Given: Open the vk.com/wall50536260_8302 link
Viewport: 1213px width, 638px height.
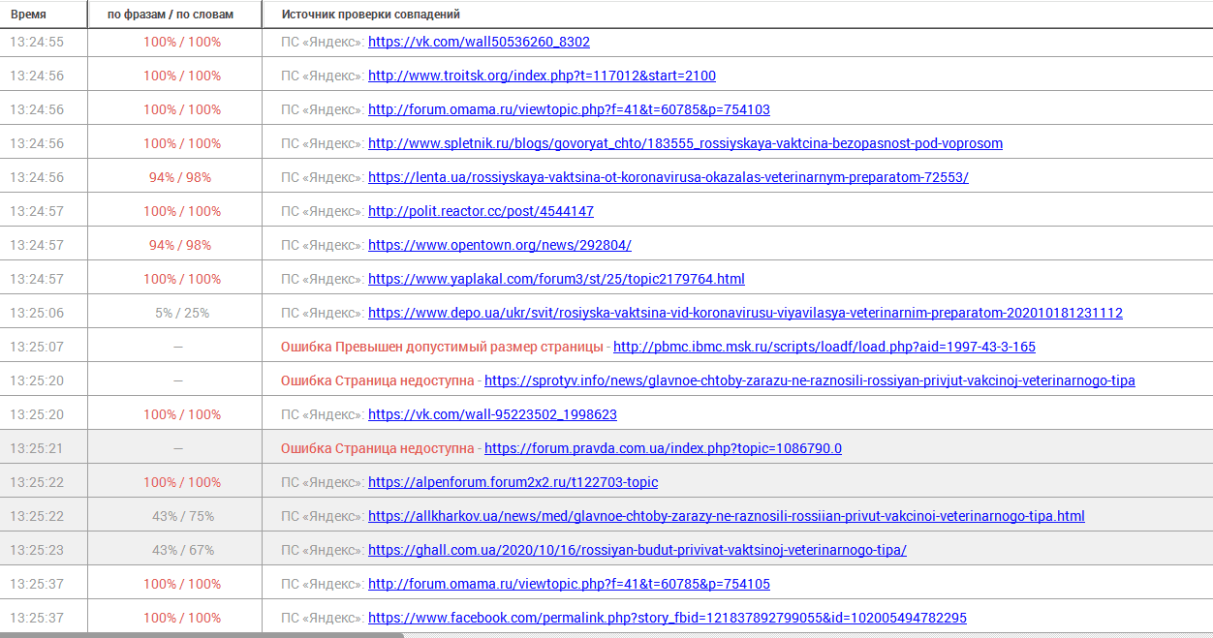Looking at the screenshot, I should click(479, 42).
